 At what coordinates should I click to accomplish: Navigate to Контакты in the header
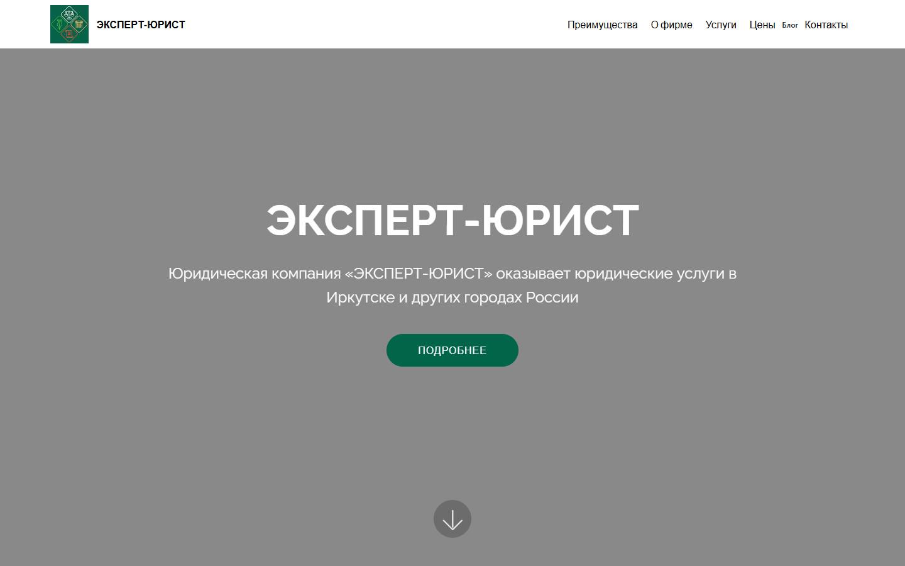coord(826,25)
